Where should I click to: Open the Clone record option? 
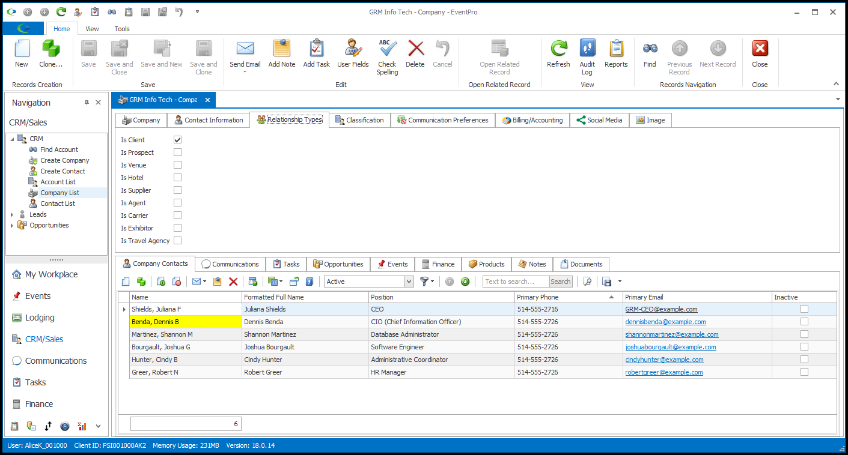50,54
